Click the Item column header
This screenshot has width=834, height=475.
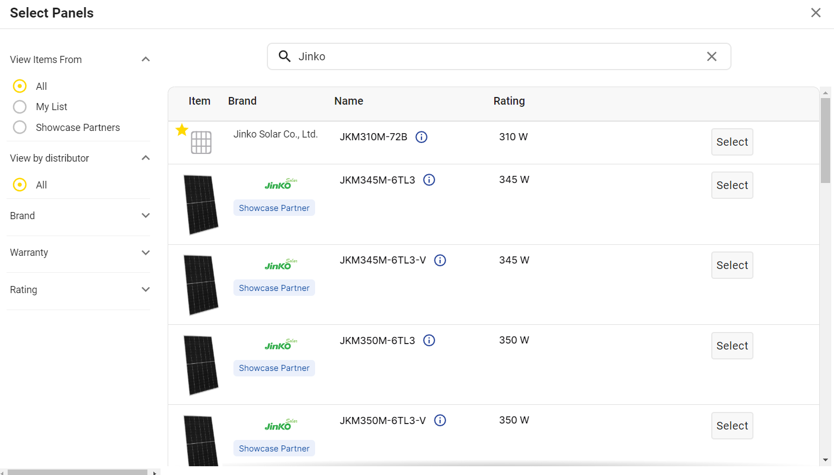pos(199,101)
